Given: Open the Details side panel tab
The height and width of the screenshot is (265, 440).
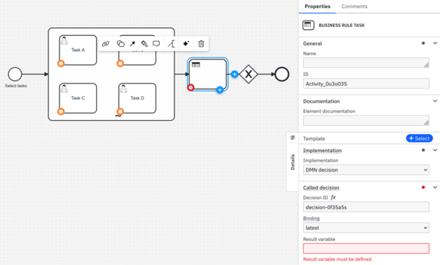Looking at the screenshot, I should tap(293, 162).
